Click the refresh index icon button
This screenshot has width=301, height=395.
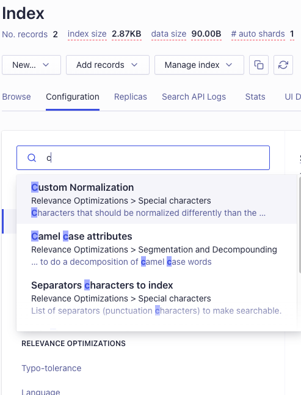[283, 65]
